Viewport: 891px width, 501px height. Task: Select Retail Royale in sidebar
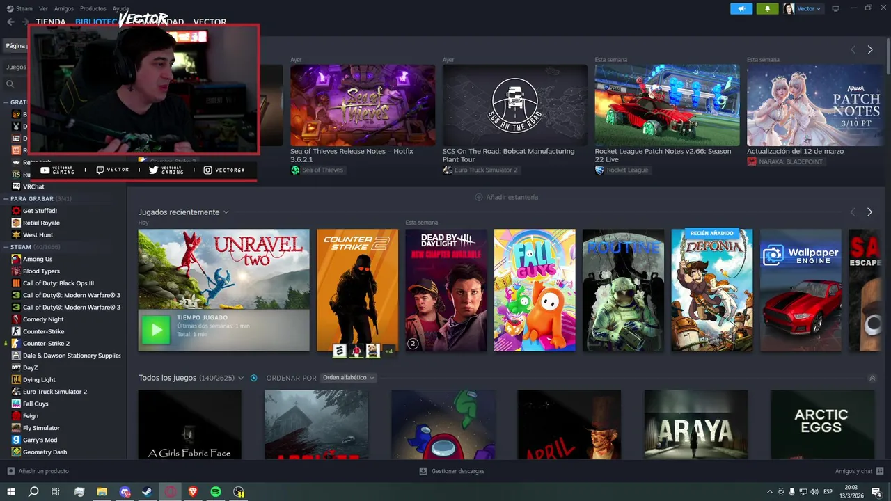pyautogui.click(x=41, y=223)
